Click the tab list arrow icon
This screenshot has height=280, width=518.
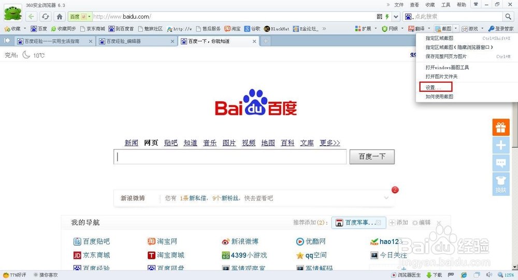[7, 40]
